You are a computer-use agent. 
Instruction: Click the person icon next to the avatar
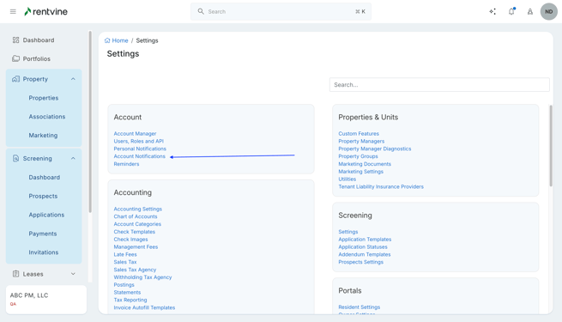tap(530, 11)
